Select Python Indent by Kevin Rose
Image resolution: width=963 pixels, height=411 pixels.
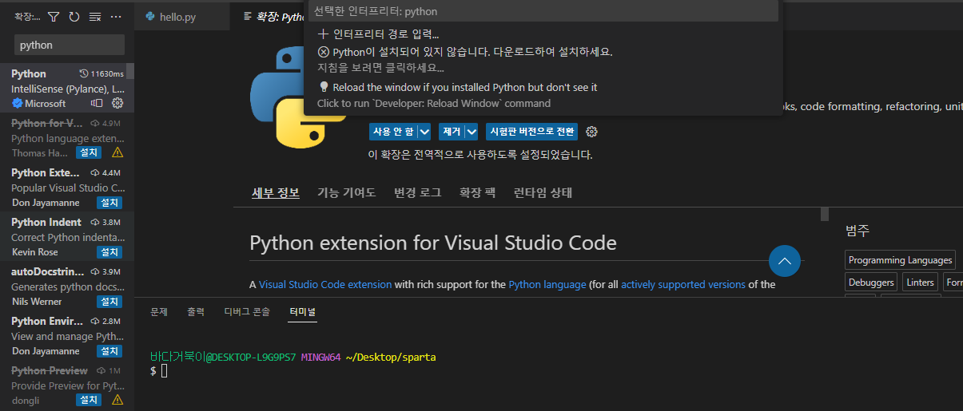coord(66,237)
